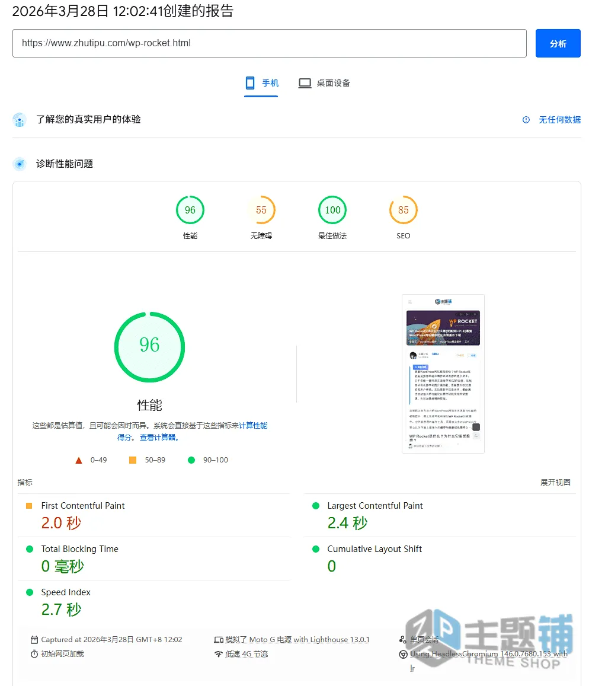Click the green dot beside Speed Index

(x=30, y=592)
